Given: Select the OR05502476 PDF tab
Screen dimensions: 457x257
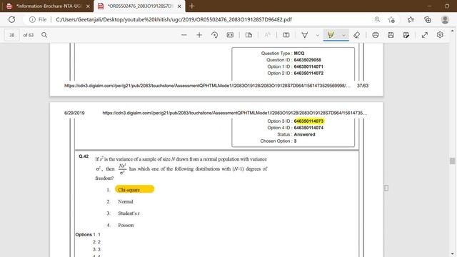Looking at the screenshot, I should coord(140,6).
